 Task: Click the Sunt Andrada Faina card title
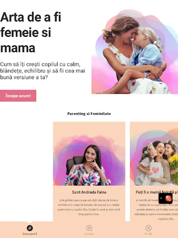tap(89, 192)
